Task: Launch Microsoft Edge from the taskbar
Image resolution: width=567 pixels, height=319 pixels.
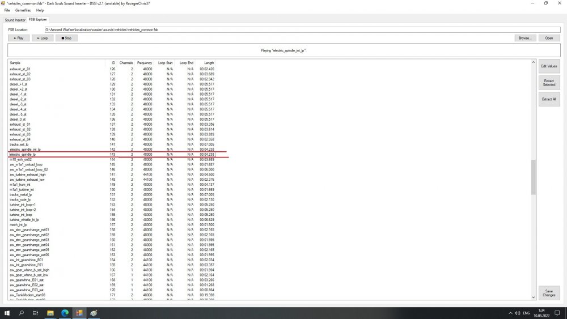Action: [x=65, y=313]
